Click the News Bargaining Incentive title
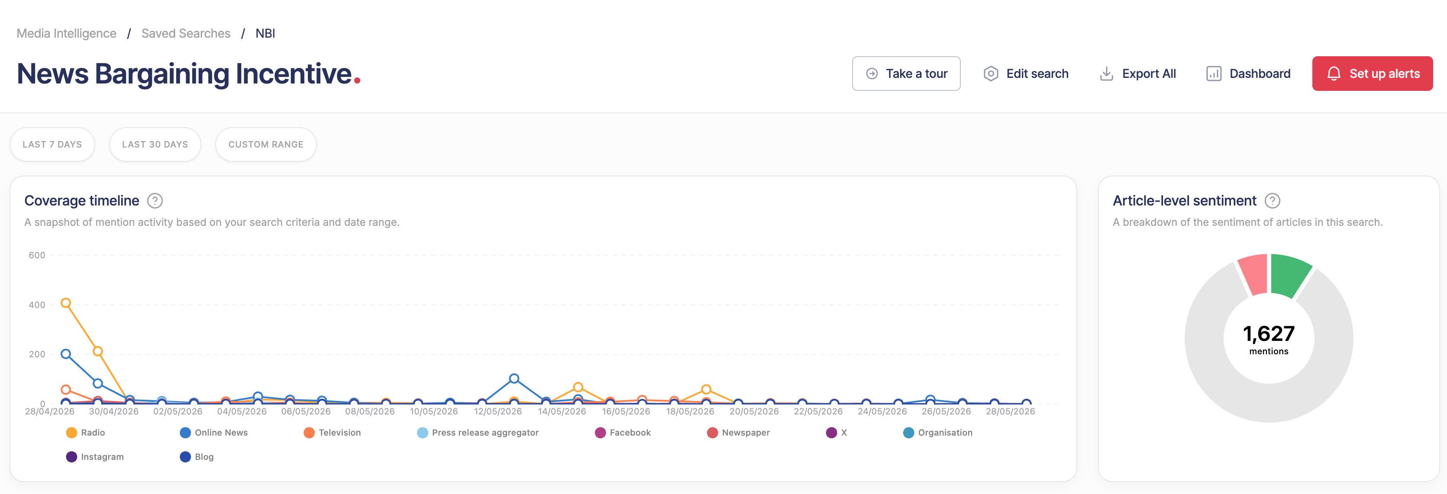The image size is (1447, 494). (x=188, y=74)
